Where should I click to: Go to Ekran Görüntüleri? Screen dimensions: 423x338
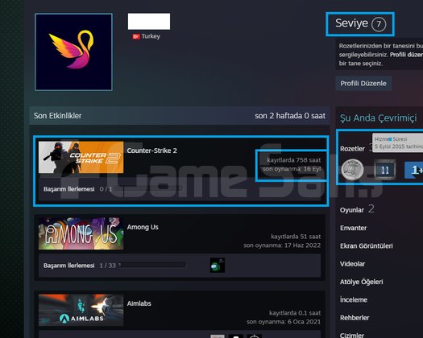click(x=367, y=245)
